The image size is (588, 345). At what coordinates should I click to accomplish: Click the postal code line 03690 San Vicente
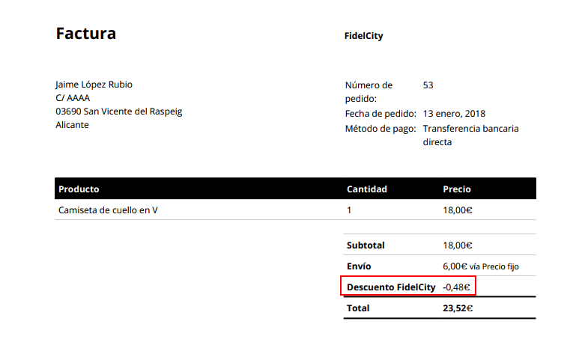coord(118,112)
